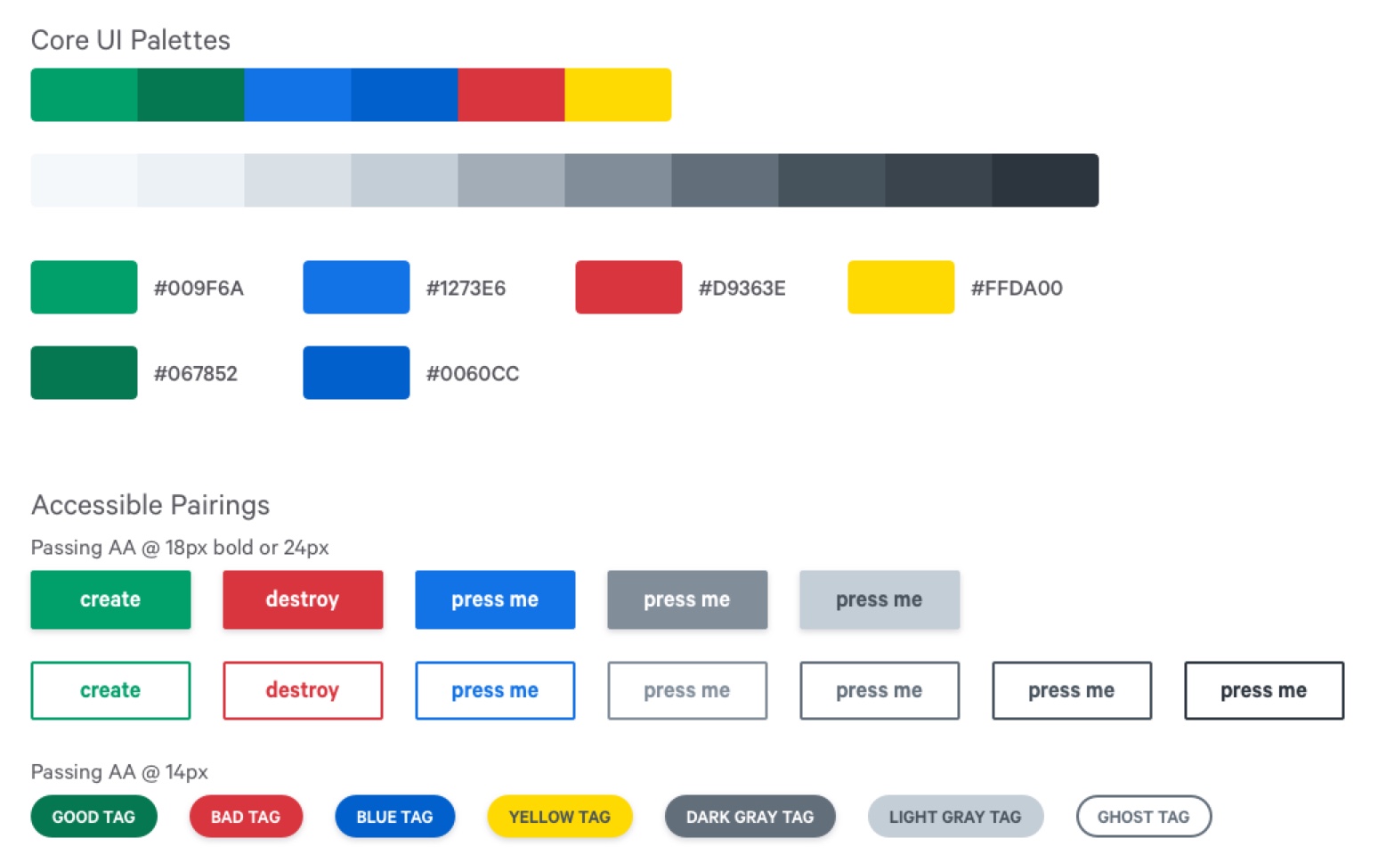Click the GOOD TAG green pill
Image resolution: width=1378 pixels, height=863 pixels.
click(x=93, y=817)
